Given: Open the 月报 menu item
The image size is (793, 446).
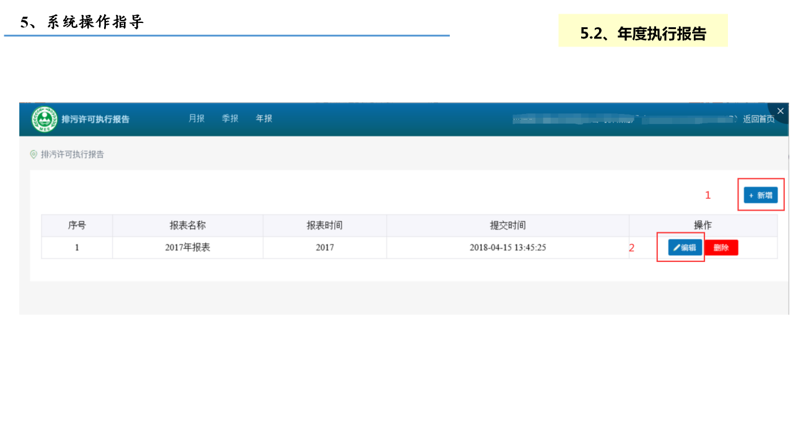Looking at the screenshot, I should pos(196,118).
